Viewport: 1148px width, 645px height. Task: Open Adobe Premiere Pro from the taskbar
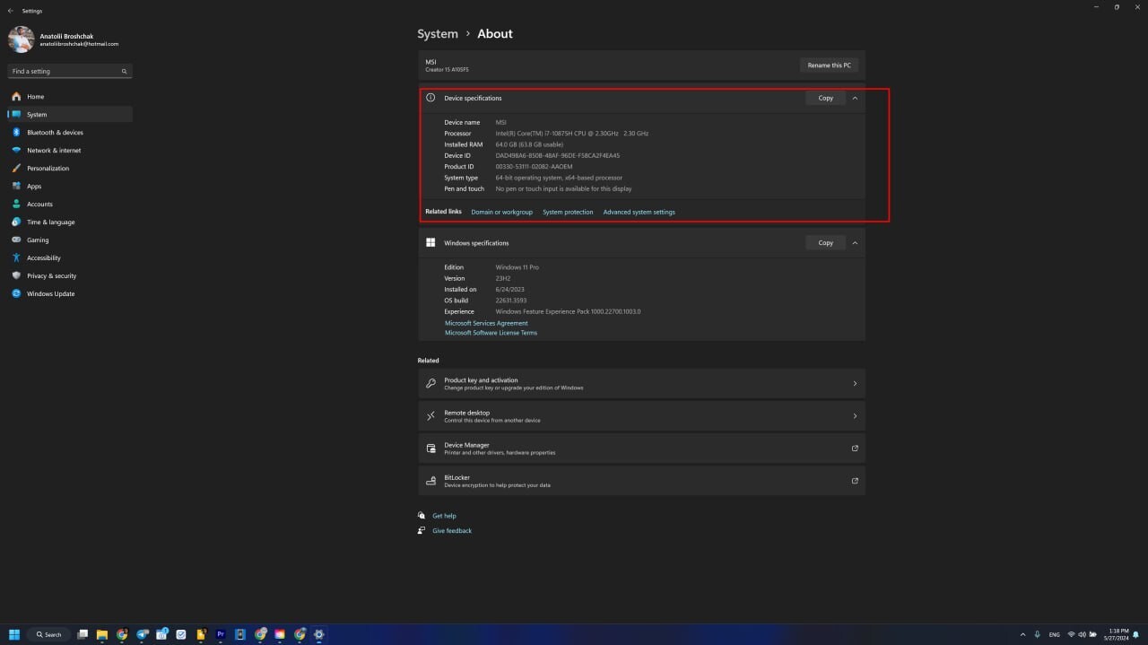(x=221, y=634)
